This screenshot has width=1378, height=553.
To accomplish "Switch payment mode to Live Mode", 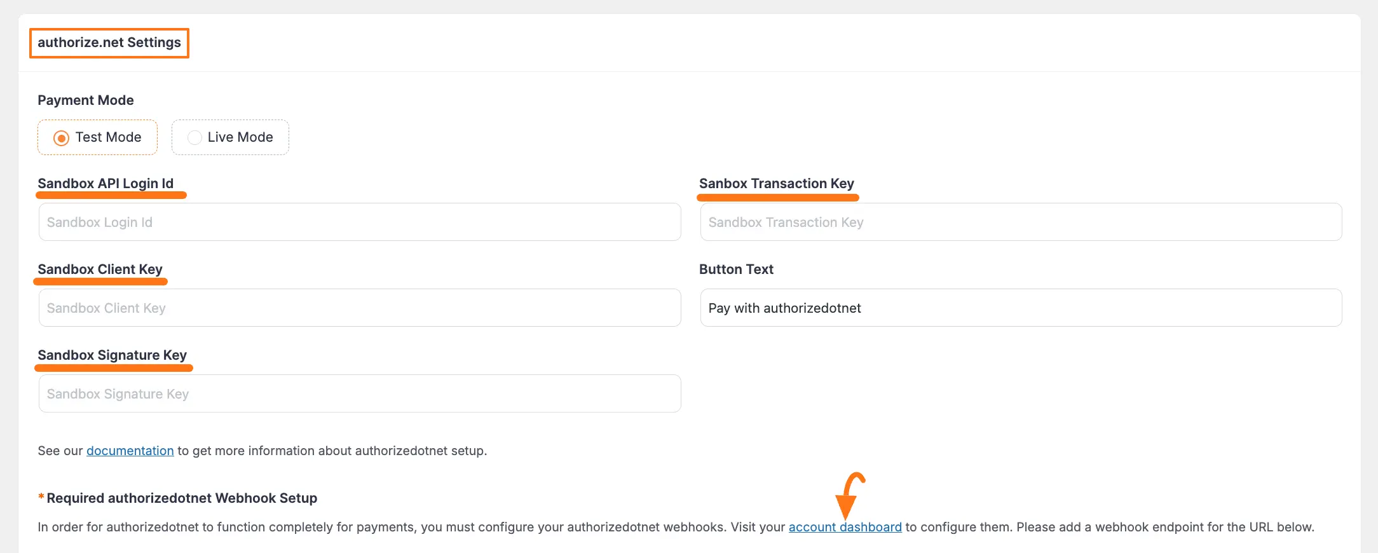I will [x=195, y=138].
